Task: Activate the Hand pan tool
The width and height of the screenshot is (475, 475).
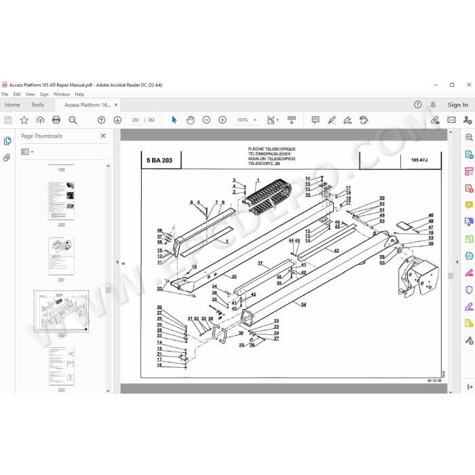Action: 190,120
